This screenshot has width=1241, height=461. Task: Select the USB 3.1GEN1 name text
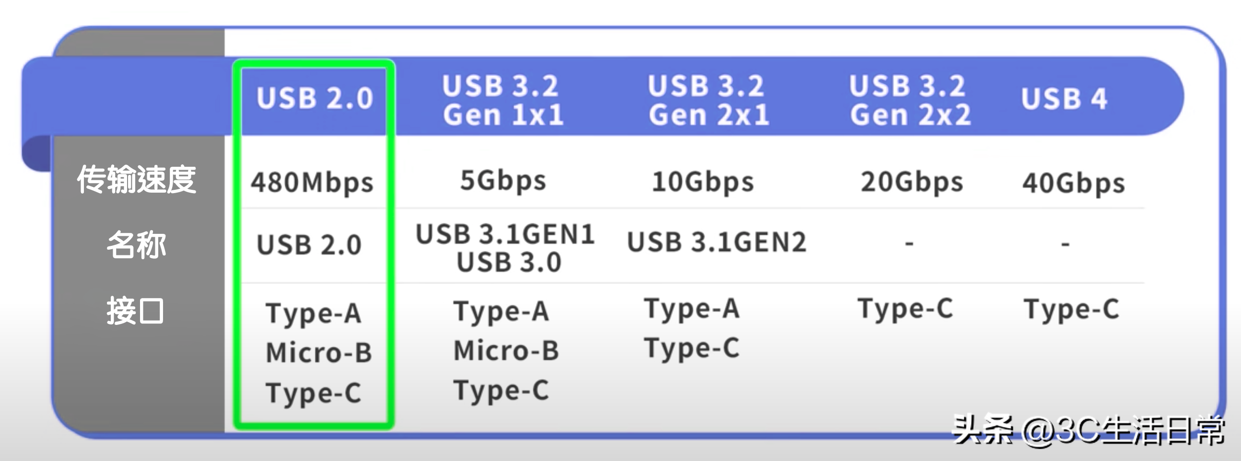505,234
